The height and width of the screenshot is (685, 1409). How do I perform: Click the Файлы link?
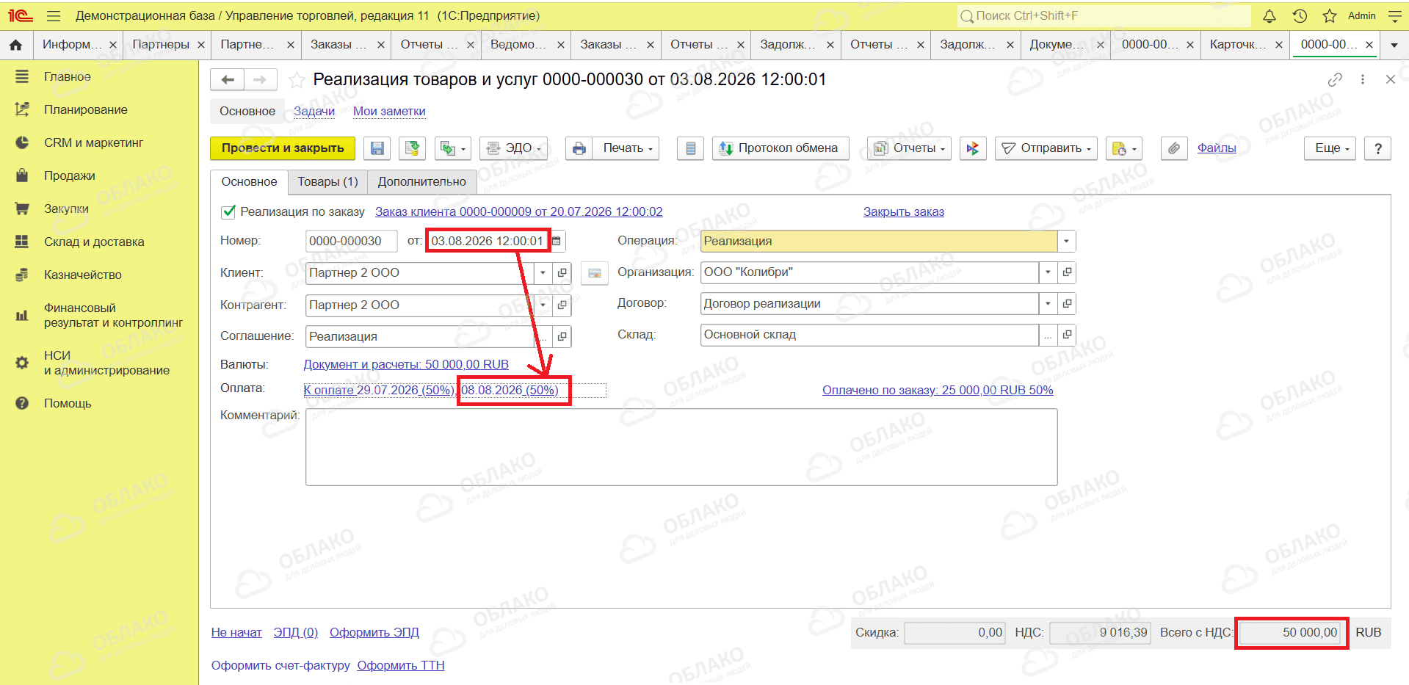click(1217, 148)
